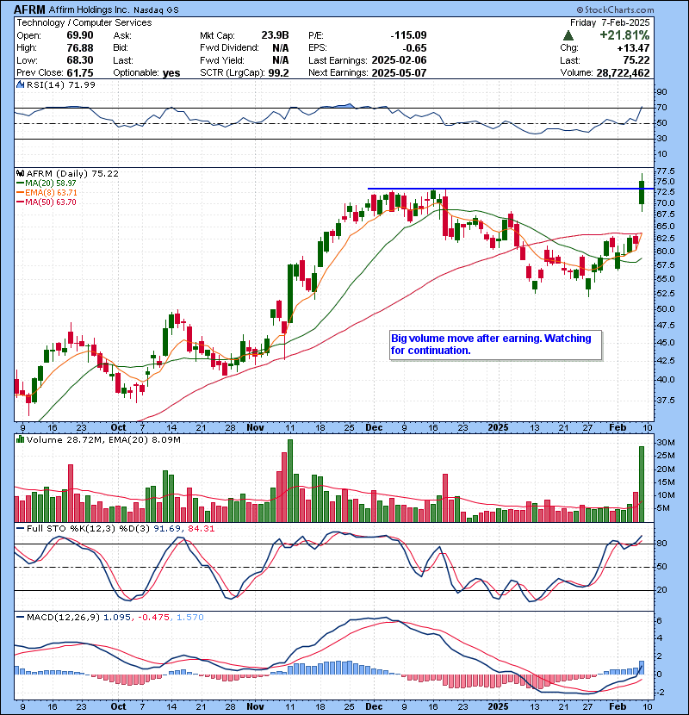
Task: Click the EMA(8) 63.71 legend entry
Action: click(47, 193)
